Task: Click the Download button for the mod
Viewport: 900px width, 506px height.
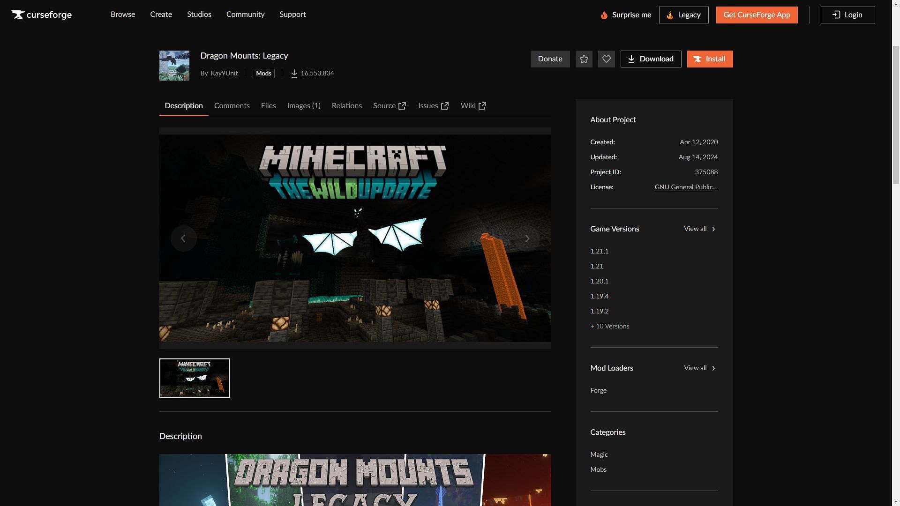Action: 651,59
